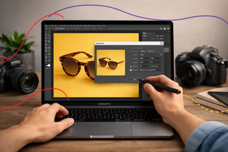Open the wide top dropdown in Image Size

(151, 55)
